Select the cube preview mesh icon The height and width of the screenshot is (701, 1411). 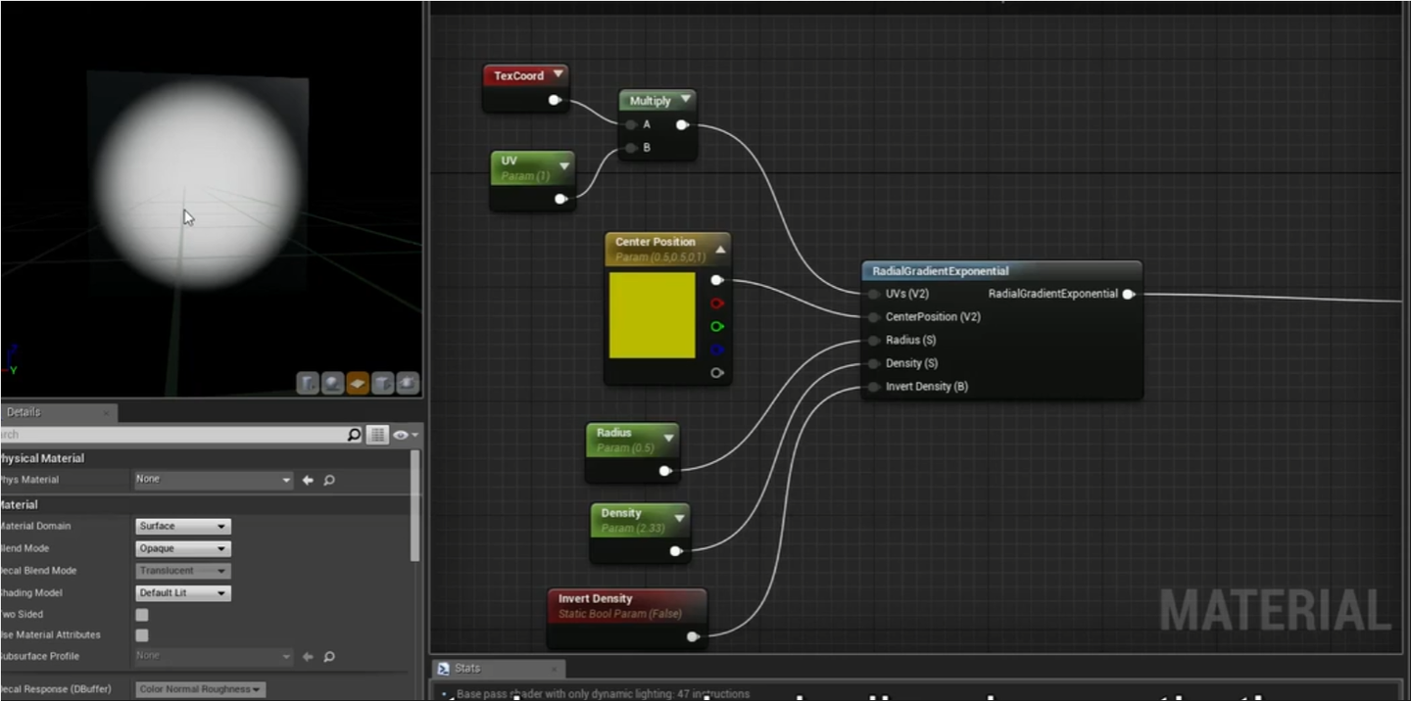pyautogui.click(x=383, y=383)
